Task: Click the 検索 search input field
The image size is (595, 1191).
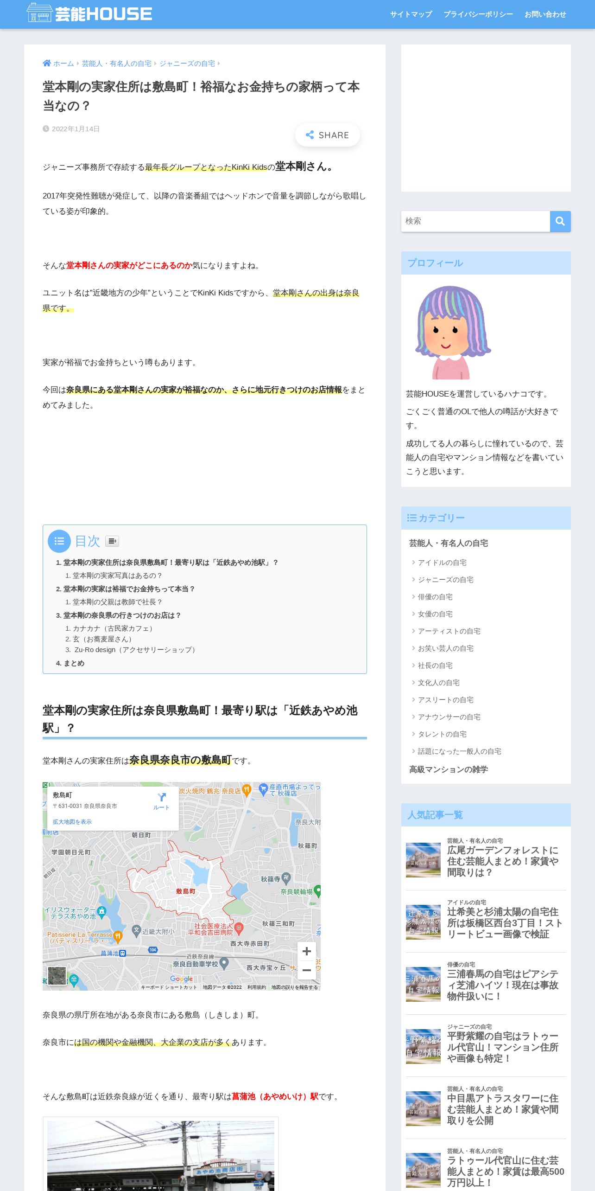Action: (475, 221)
